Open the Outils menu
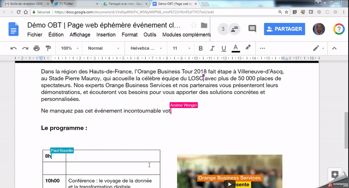The width and height of the screenshot is (349, 188). [x=150, y=35]
